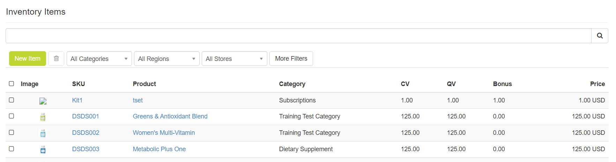Open the All Stores dropdown
Viewport: 616px width, 162px height.
click(x=234, y=59)
